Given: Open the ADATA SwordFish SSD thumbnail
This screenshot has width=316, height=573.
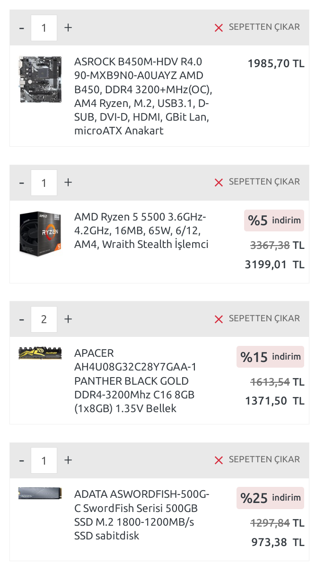Looking at the screenshot, I should (x=40, y=494).
